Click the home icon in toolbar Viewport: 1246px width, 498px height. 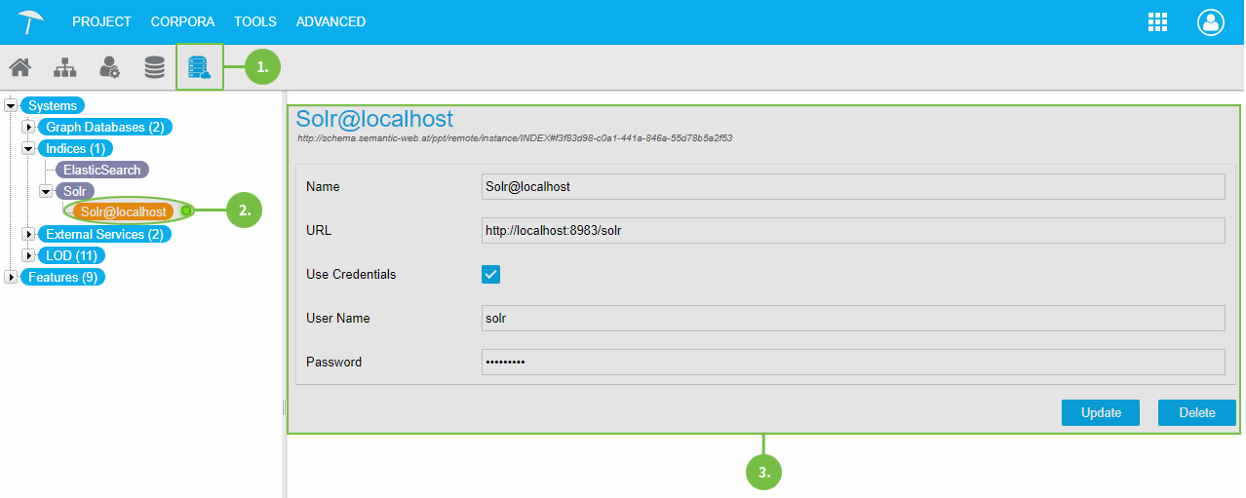(19, 67)
